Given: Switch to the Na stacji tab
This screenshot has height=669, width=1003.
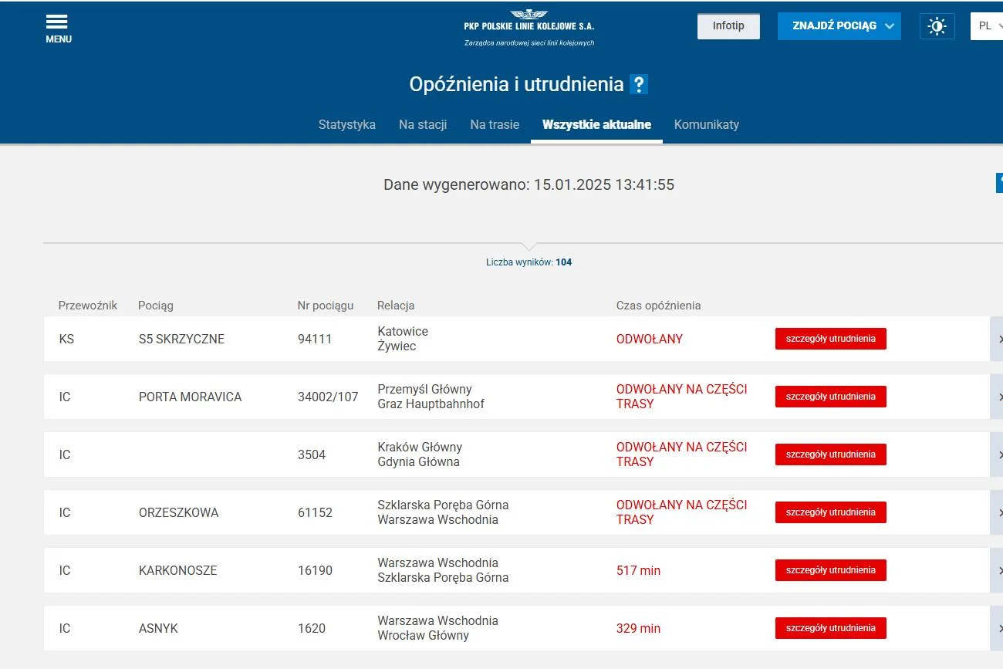Looking at the screenshot, I should coord(423,124).
